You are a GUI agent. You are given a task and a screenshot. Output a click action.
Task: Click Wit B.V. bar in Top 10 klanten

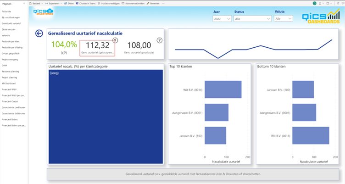(223, 89)
